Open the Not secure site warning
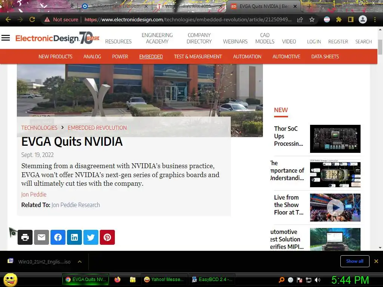383x287 pixels. coord(61,19)
